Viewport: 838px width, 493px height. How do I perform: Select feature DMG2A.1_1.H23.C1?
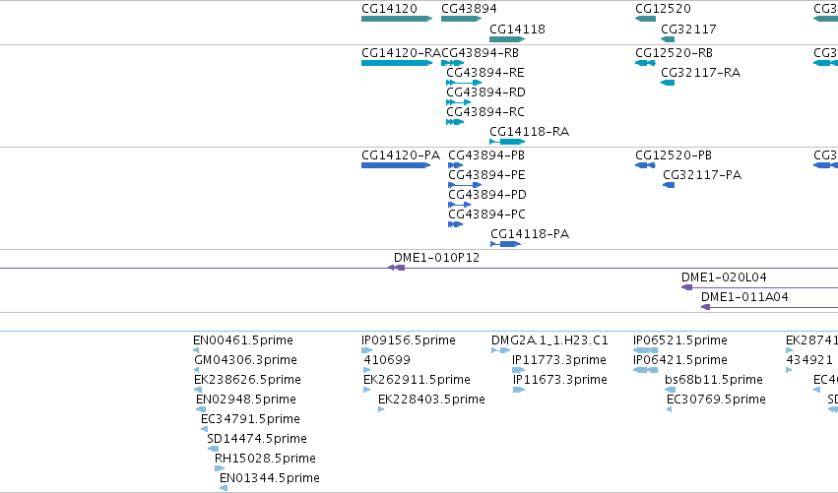549,340
